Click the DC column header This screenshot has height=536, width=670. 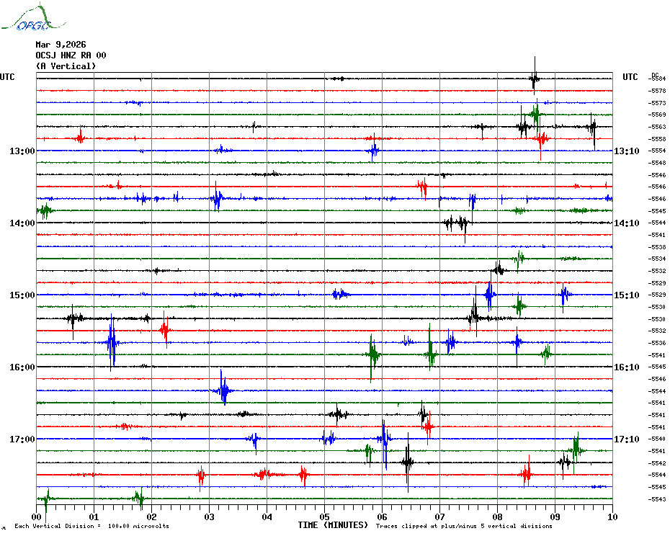655,74
